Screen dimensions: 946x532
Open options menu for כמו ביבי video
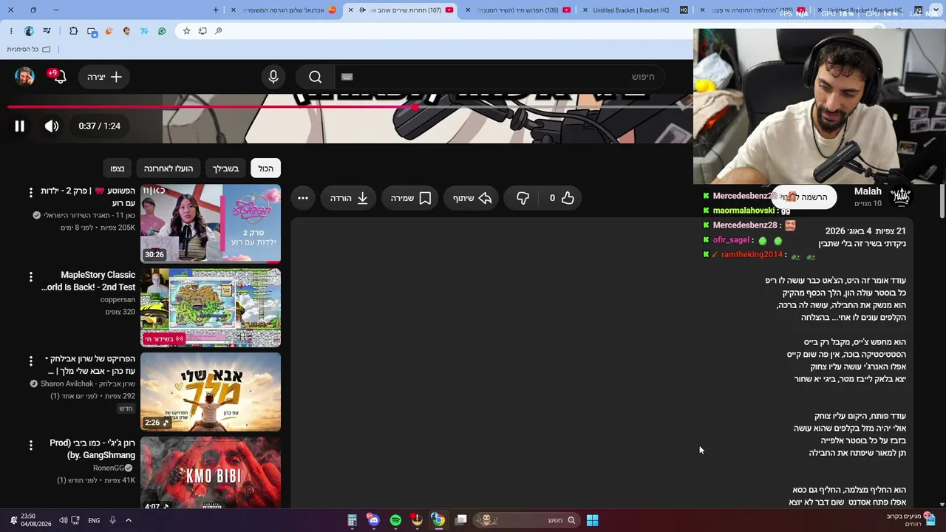click(x=31, y=445)
